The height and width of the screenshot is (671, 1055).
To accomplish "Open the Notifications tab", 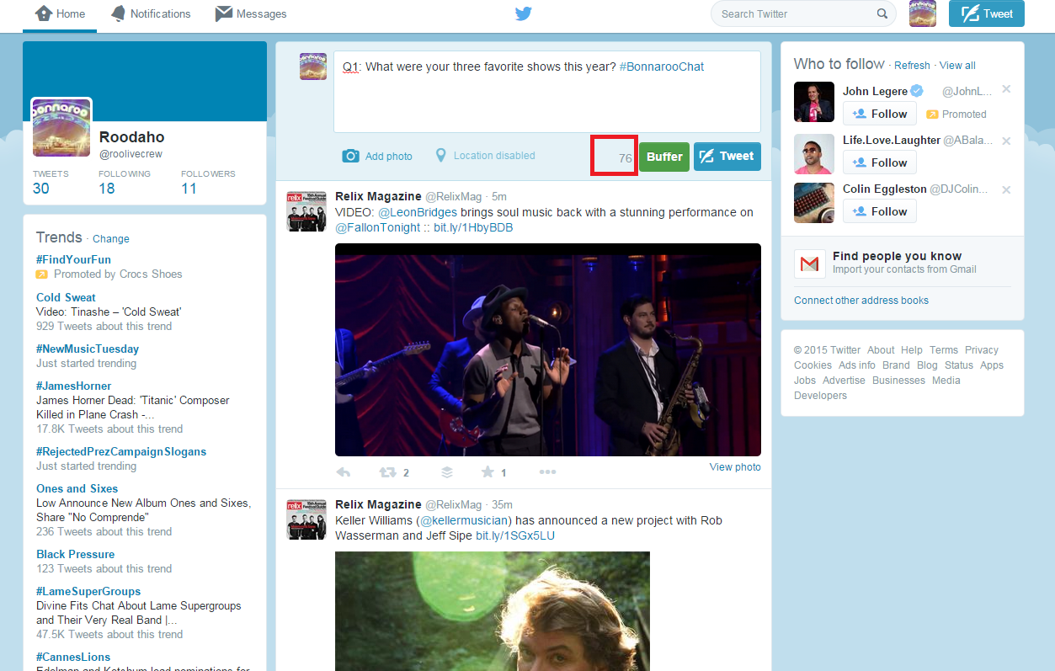I will (151, 14).
